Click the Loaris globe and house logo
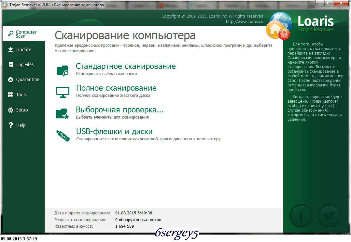This screenshot has height=242, width=351. tap(279, 26)
